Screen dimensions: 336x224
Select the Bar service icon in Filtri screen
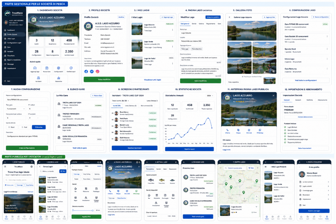click(x=75, y=189)
